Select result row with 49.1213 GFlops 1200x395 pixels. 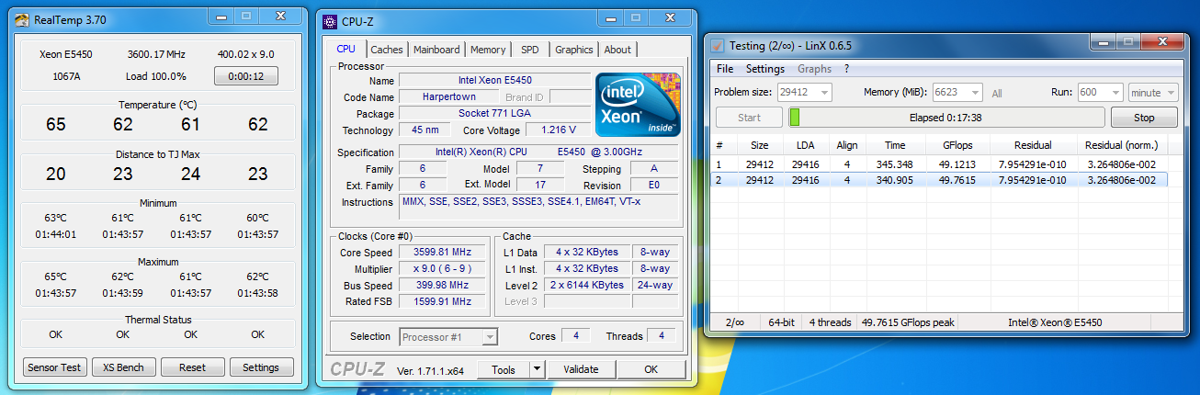click(x=940, y=164)
